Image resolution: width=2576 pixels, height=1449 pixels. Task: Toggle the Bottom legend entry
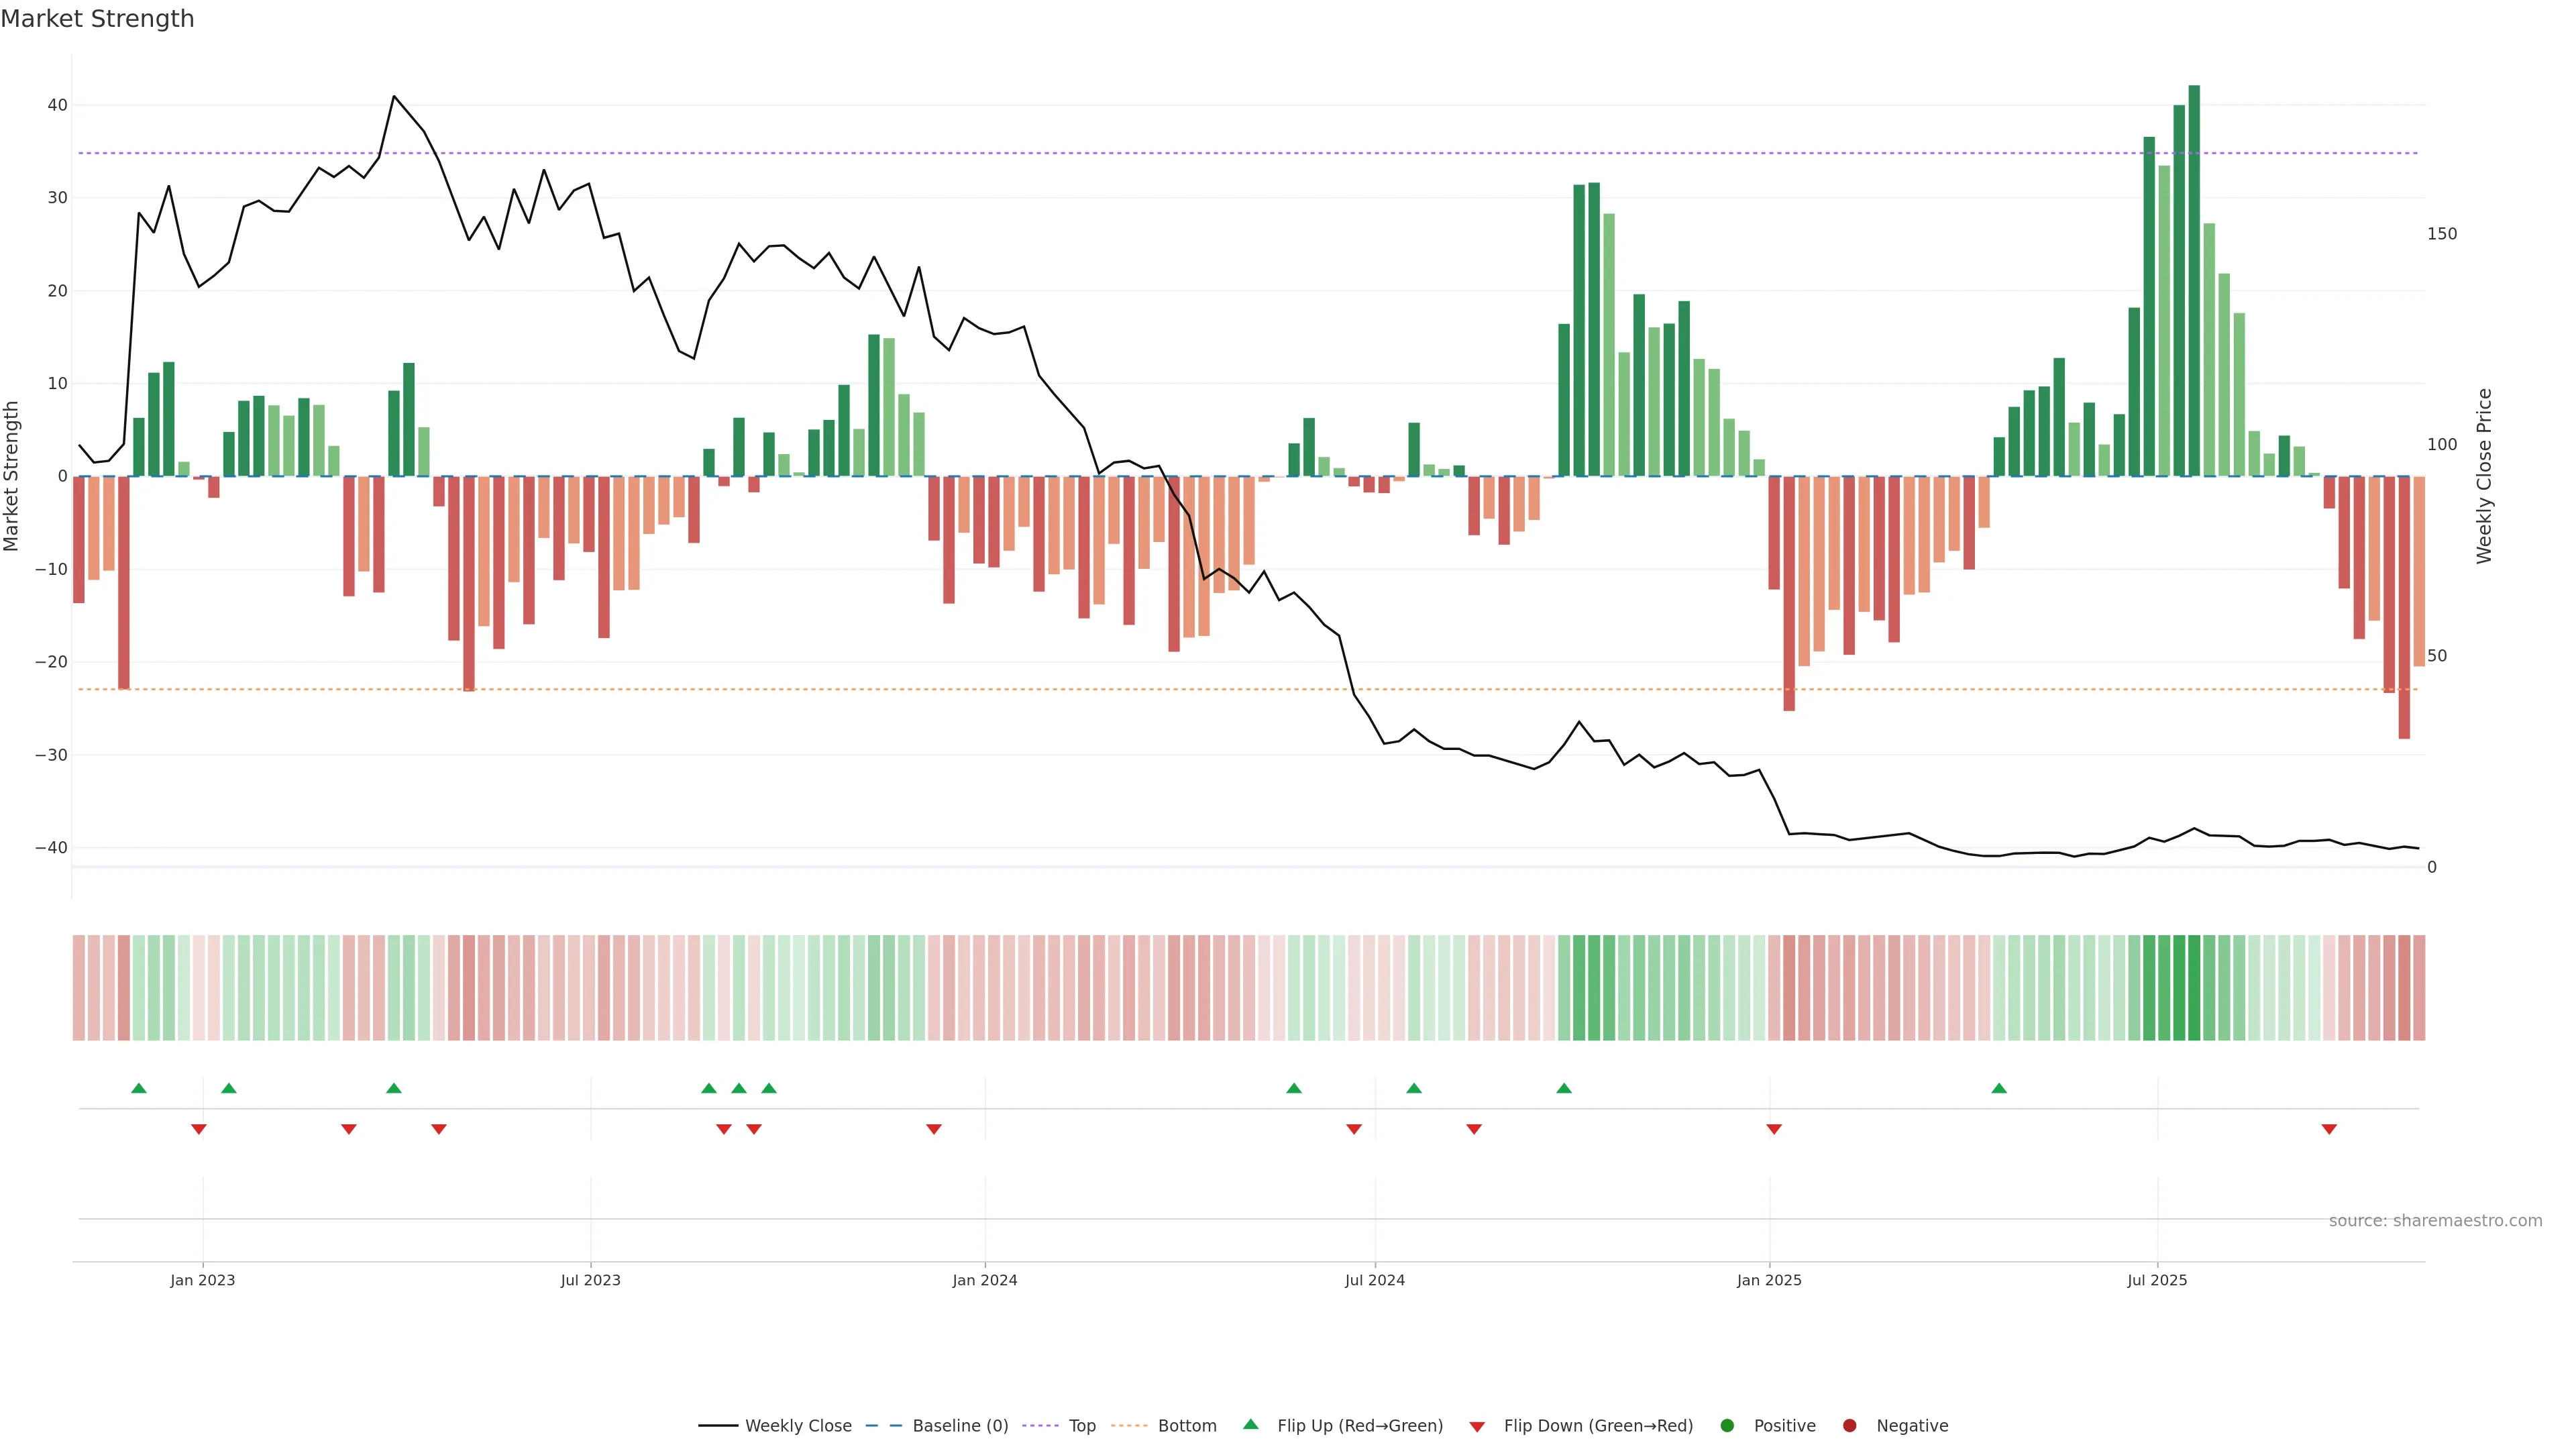pyautogui.click(x=1186, y=1426)
